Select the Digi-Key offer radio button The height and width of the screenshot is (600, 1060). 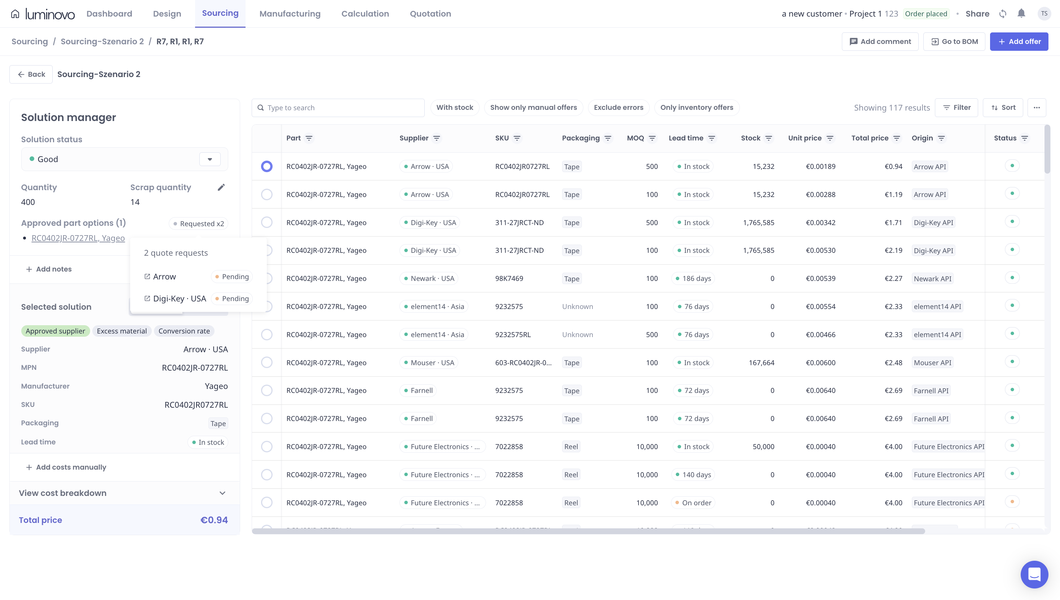[266, 223]
